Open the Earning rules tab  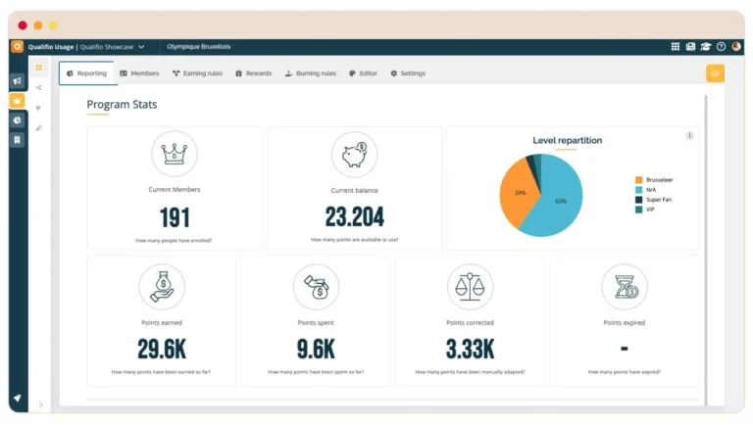click(197, 73)
